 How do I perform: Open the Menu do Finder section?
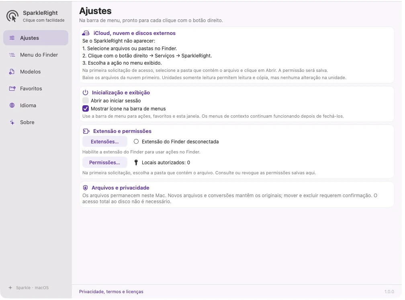[x=36, y=55]
